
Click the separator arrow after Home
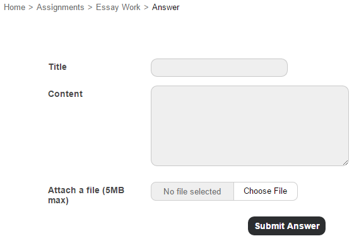pyautogui.click(x=31, y=8)
